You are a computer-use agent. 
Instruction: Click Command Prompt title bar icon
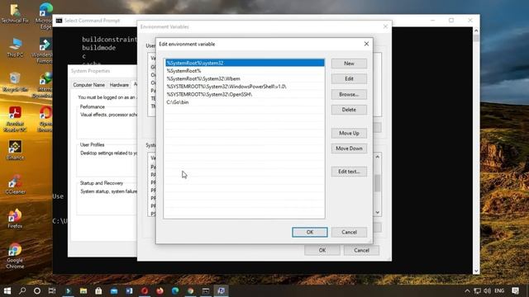59,21
